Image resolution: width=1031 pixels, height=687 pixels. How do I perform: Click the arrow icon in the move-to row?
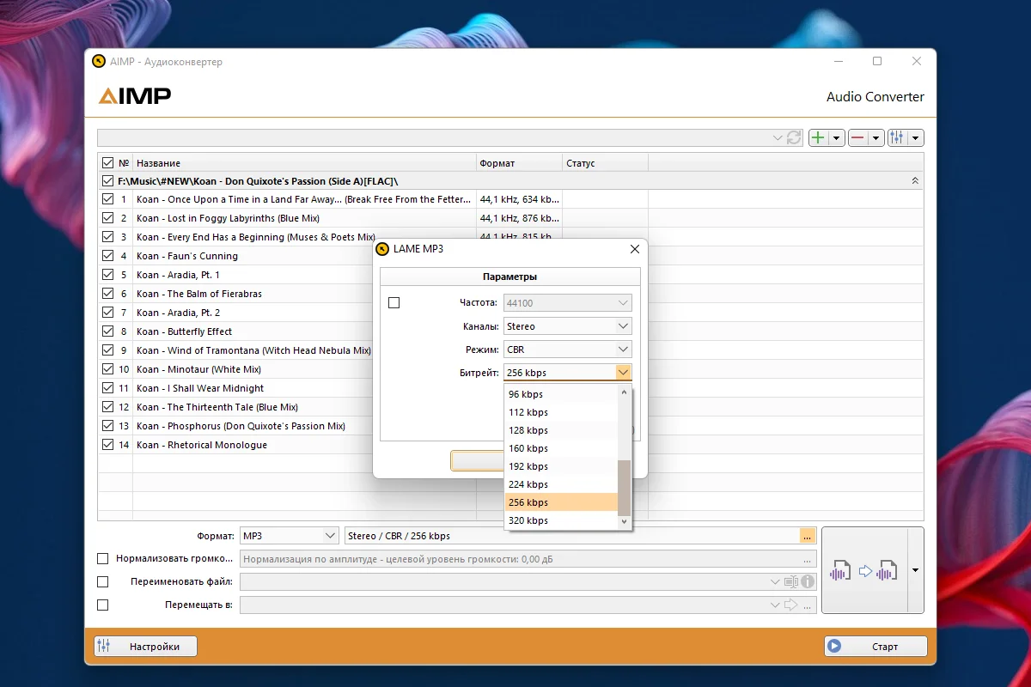(791, 605)
